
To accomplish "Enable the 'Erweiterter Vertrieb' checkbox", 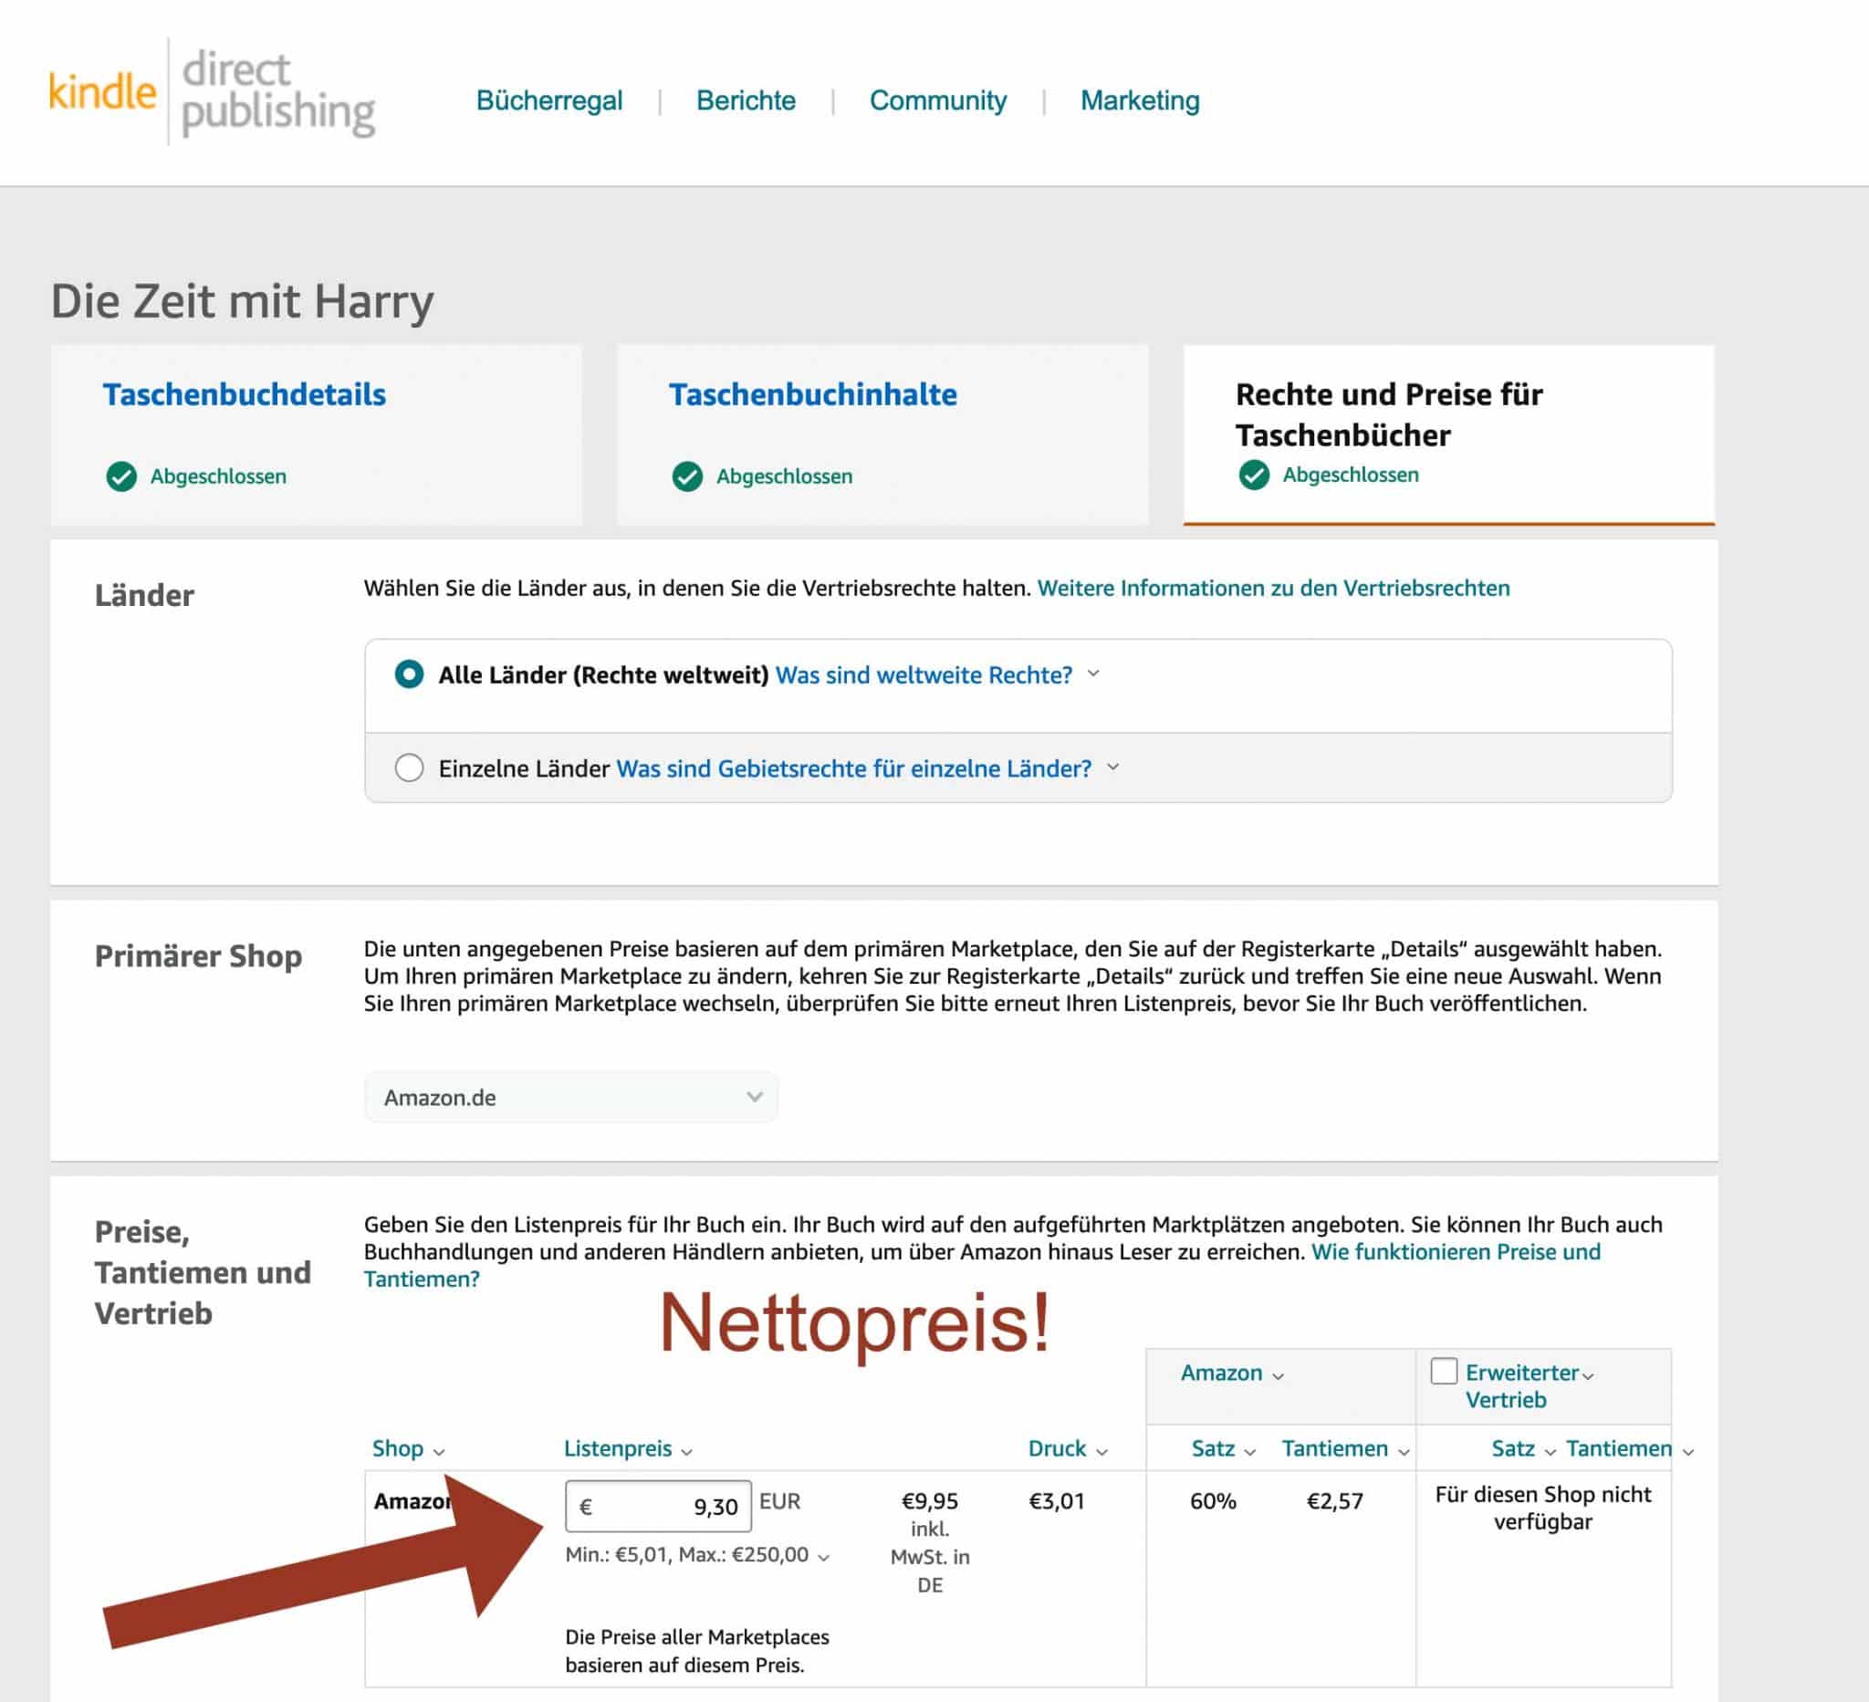I will click(x=1444, y=1371).
